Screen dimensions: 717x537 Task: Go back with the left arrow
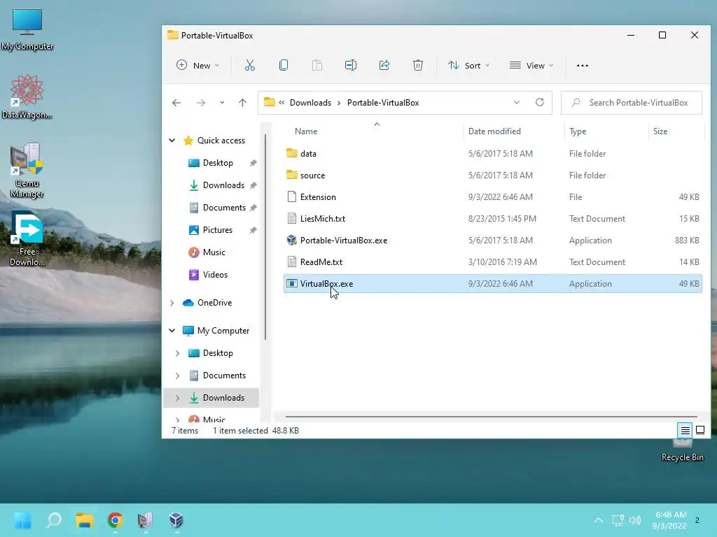176,103
